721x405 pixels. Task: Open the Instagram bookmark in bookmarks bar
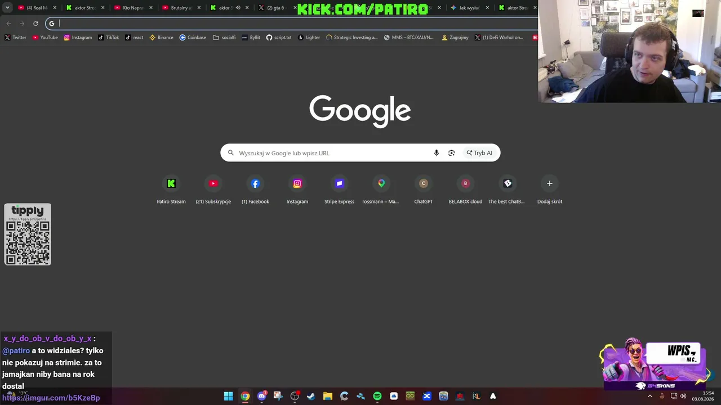click(x=78, y=38)
